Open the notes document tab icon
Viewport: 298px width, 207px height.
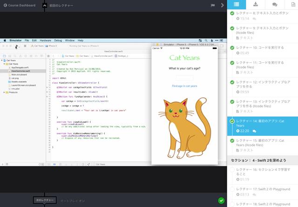point(293,4)
